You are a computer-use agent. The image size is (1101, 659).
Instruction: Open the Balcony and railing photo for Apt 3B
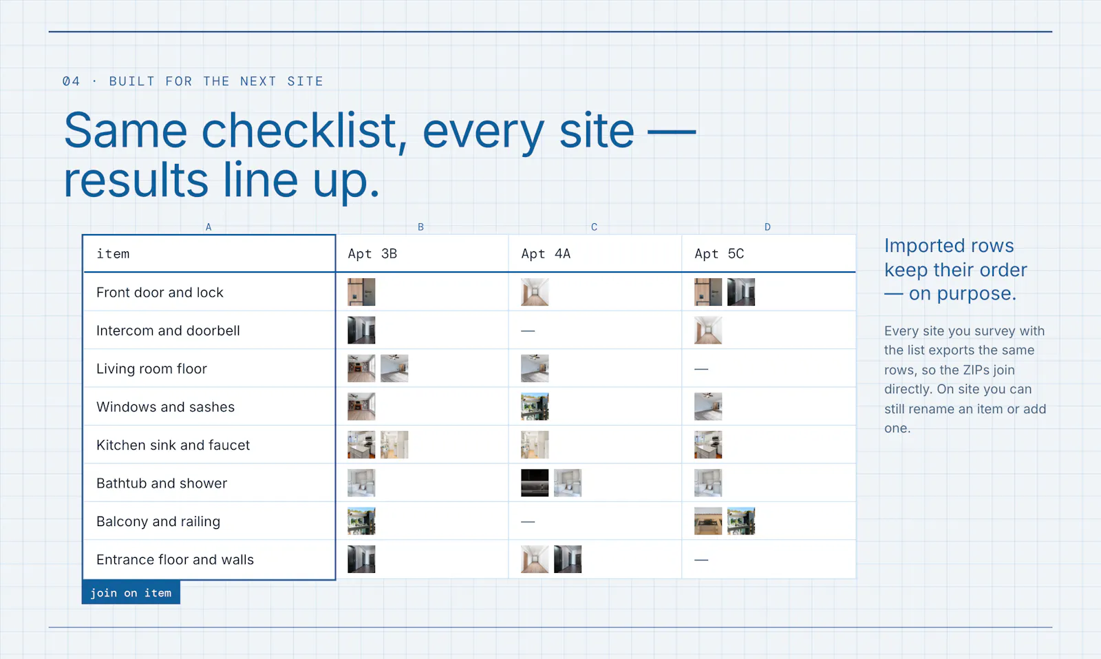click(x=361, y=521)
